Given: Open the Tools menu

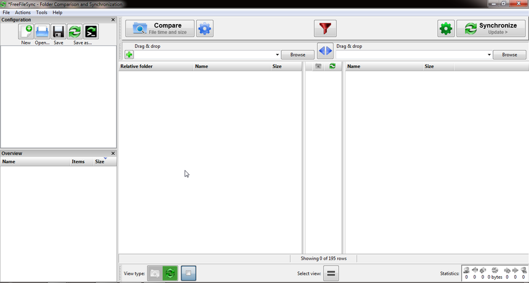Looking at the screenshot, I should point(41,12).
